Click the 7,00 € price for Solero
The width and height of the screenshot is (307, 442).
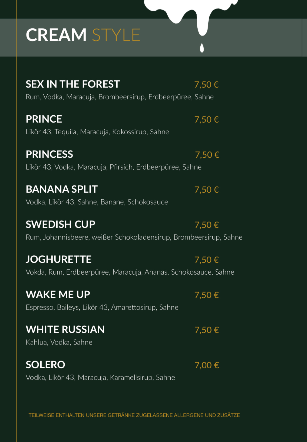coord(207,365)
